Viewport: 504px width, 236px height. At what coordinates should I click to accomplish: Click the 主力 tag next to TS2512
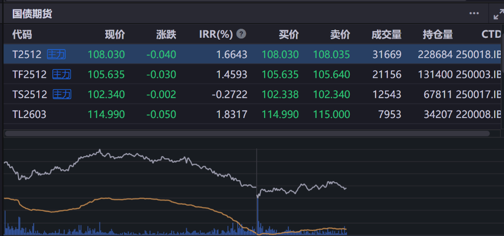[62, 94]
